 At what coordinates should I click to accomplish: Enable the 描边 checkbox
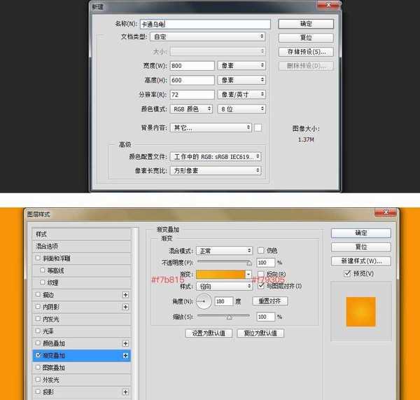[38, 294]
